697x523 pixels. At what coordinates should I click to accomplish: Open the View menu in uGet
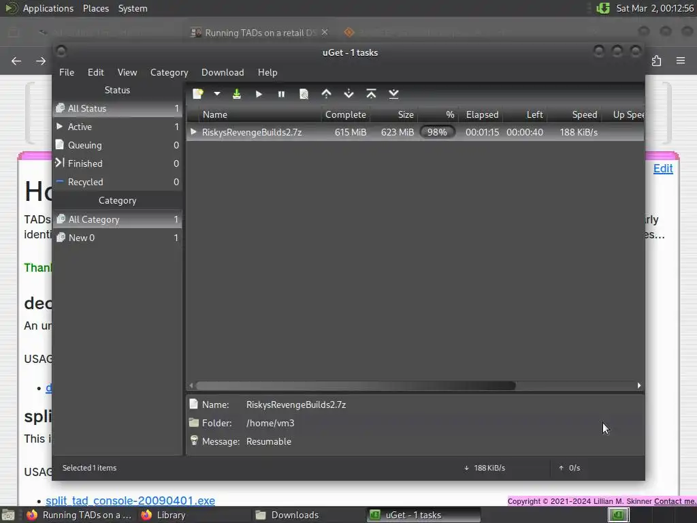point(127,72)
